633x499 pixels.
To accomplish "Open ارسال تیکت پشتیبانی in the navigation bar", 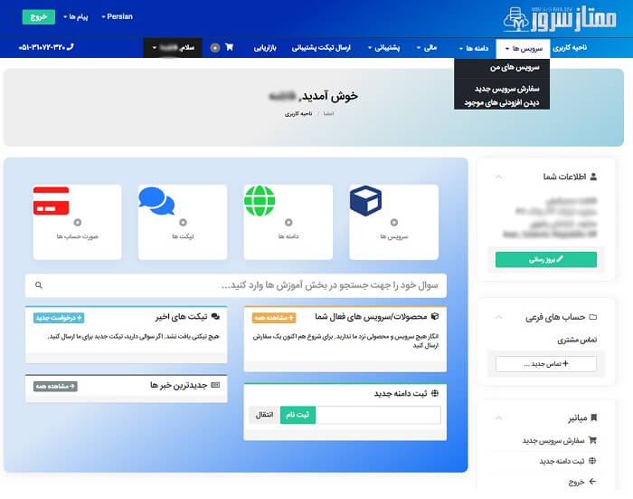I will coord(321,48).
